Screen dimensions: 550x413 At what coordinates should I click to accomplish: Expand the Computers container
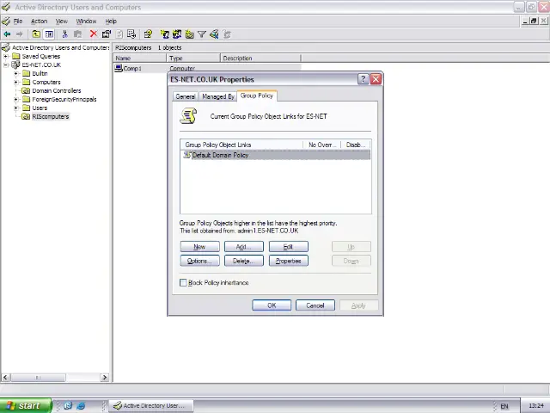15,83
